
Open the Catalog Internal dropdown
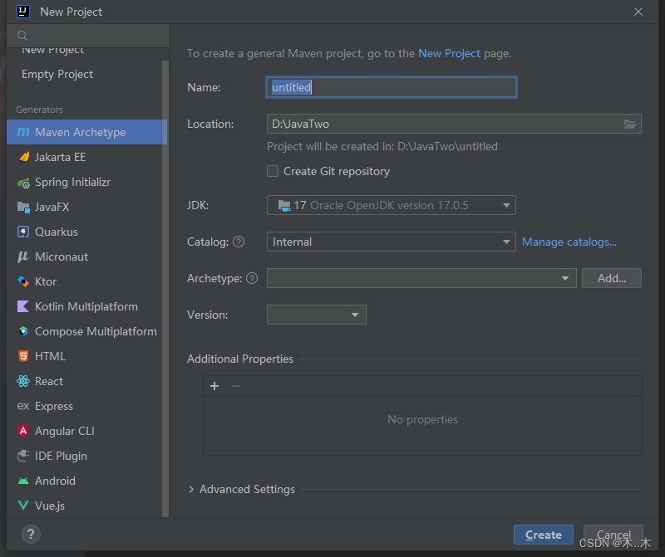click(x=391, y=242)
